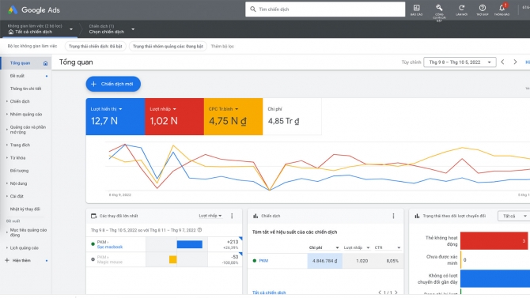
Task: Go to previous date range arrow
Action: pos(502,62)
